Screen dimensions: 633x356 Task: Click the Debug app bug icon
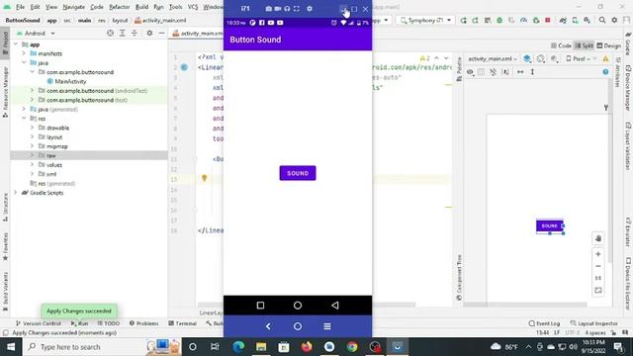point(499,20)
